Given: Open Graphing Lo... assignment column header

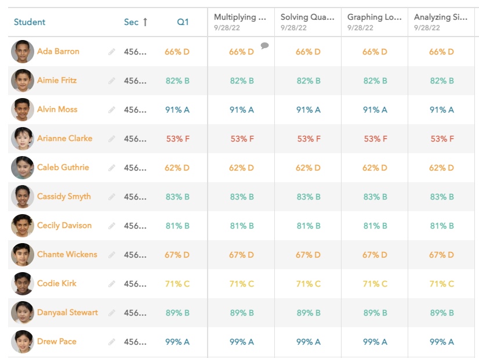Looking at the screenshot, I should (x=373, y=17).
